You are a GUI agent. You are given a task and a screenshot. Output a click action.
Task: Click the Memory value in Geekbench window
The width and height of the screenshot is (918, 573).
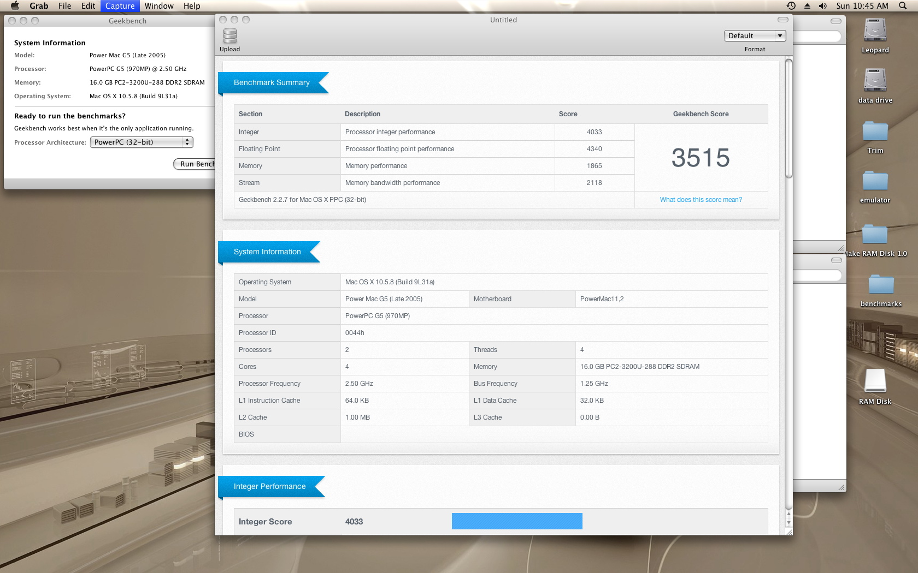click(147, 82)
